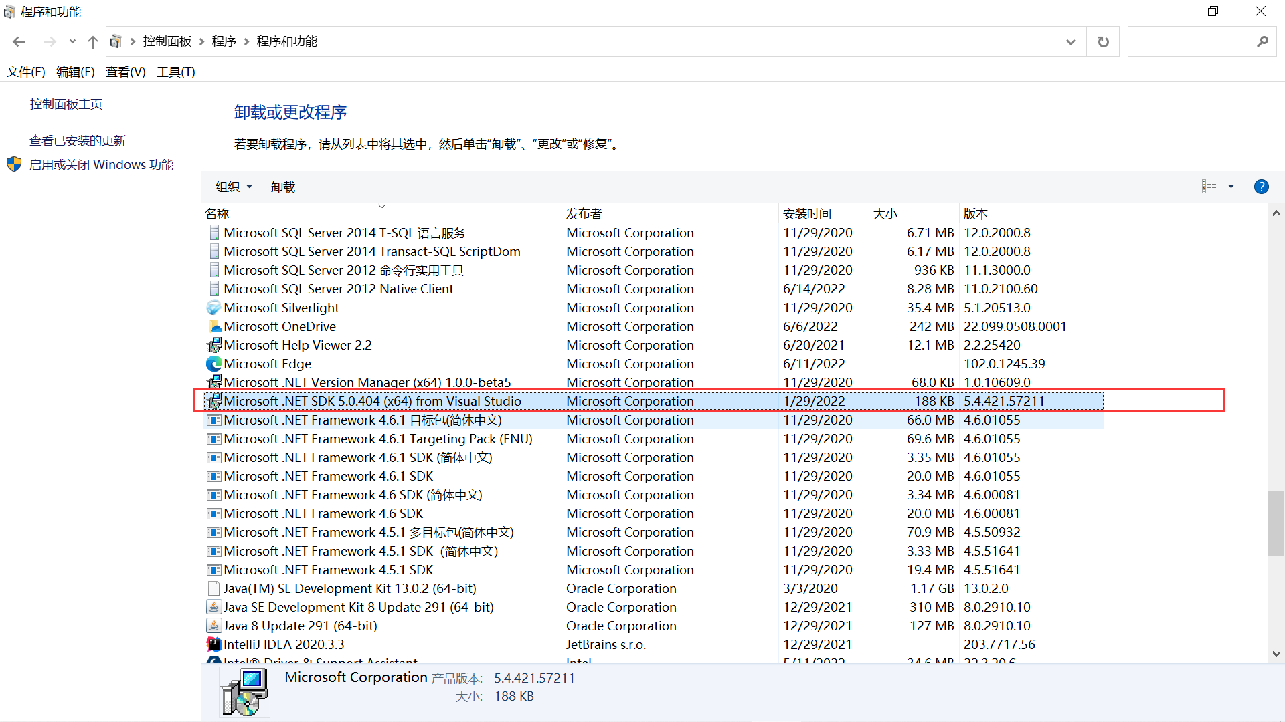
Task: Click the breadcrumb folder icon in address bar
Action: click(115, 41)
